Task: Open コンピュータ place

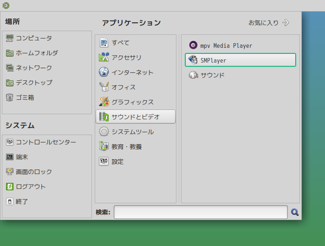Action: tap(47, 38)
